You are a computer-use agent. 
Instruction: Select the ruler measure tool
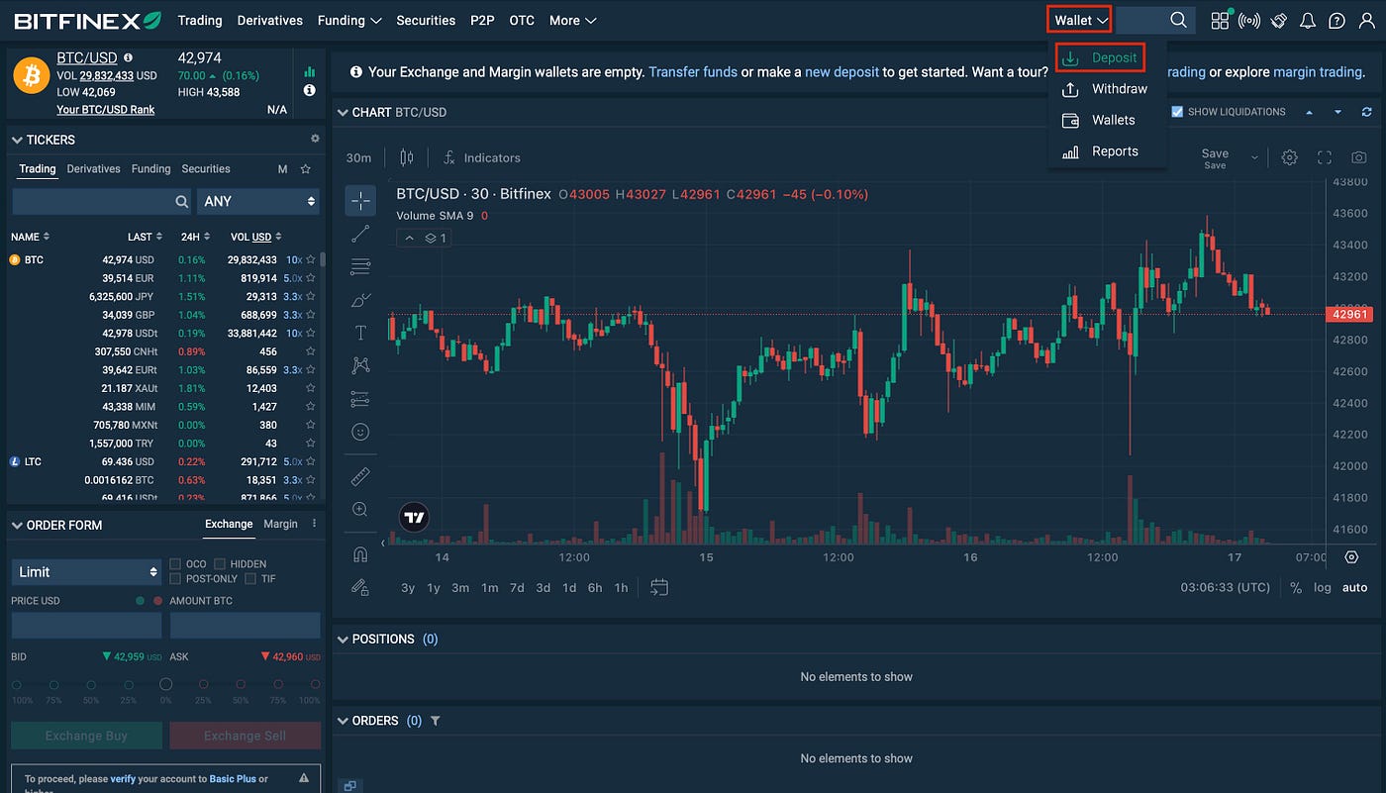tap(360, 476)
